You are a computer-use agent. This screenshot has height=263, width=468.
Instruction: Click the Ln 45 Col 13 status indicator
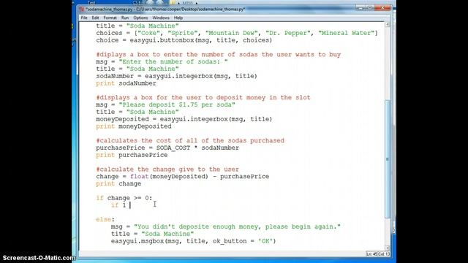(x=378, y=254)
